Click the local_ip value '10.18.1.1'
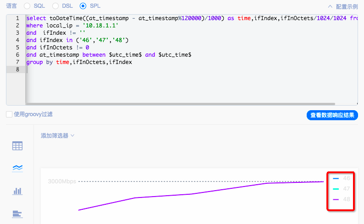This screenshot has height=224, width=364. coord(100,26)
